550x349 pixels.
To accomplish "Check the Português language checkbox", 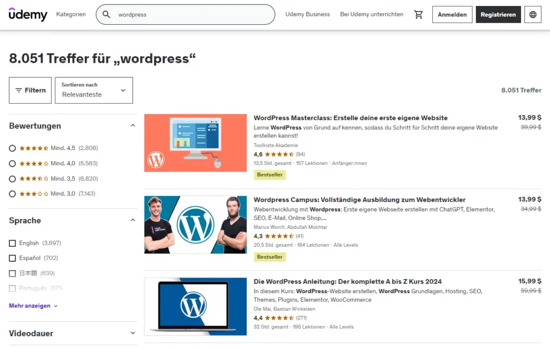I will (12, 288).
